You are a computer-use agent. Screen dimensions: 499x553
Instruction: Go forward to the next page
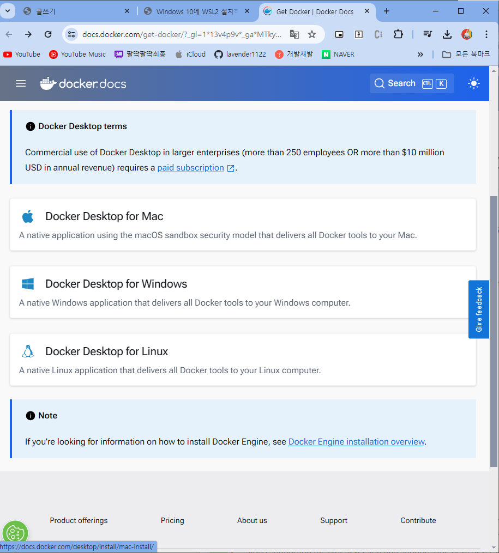28,34
